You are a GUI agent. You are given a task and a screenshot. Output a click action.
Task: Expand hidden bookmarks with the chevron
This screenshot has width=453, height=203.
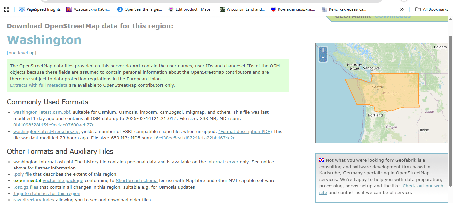tap(402, 9)
